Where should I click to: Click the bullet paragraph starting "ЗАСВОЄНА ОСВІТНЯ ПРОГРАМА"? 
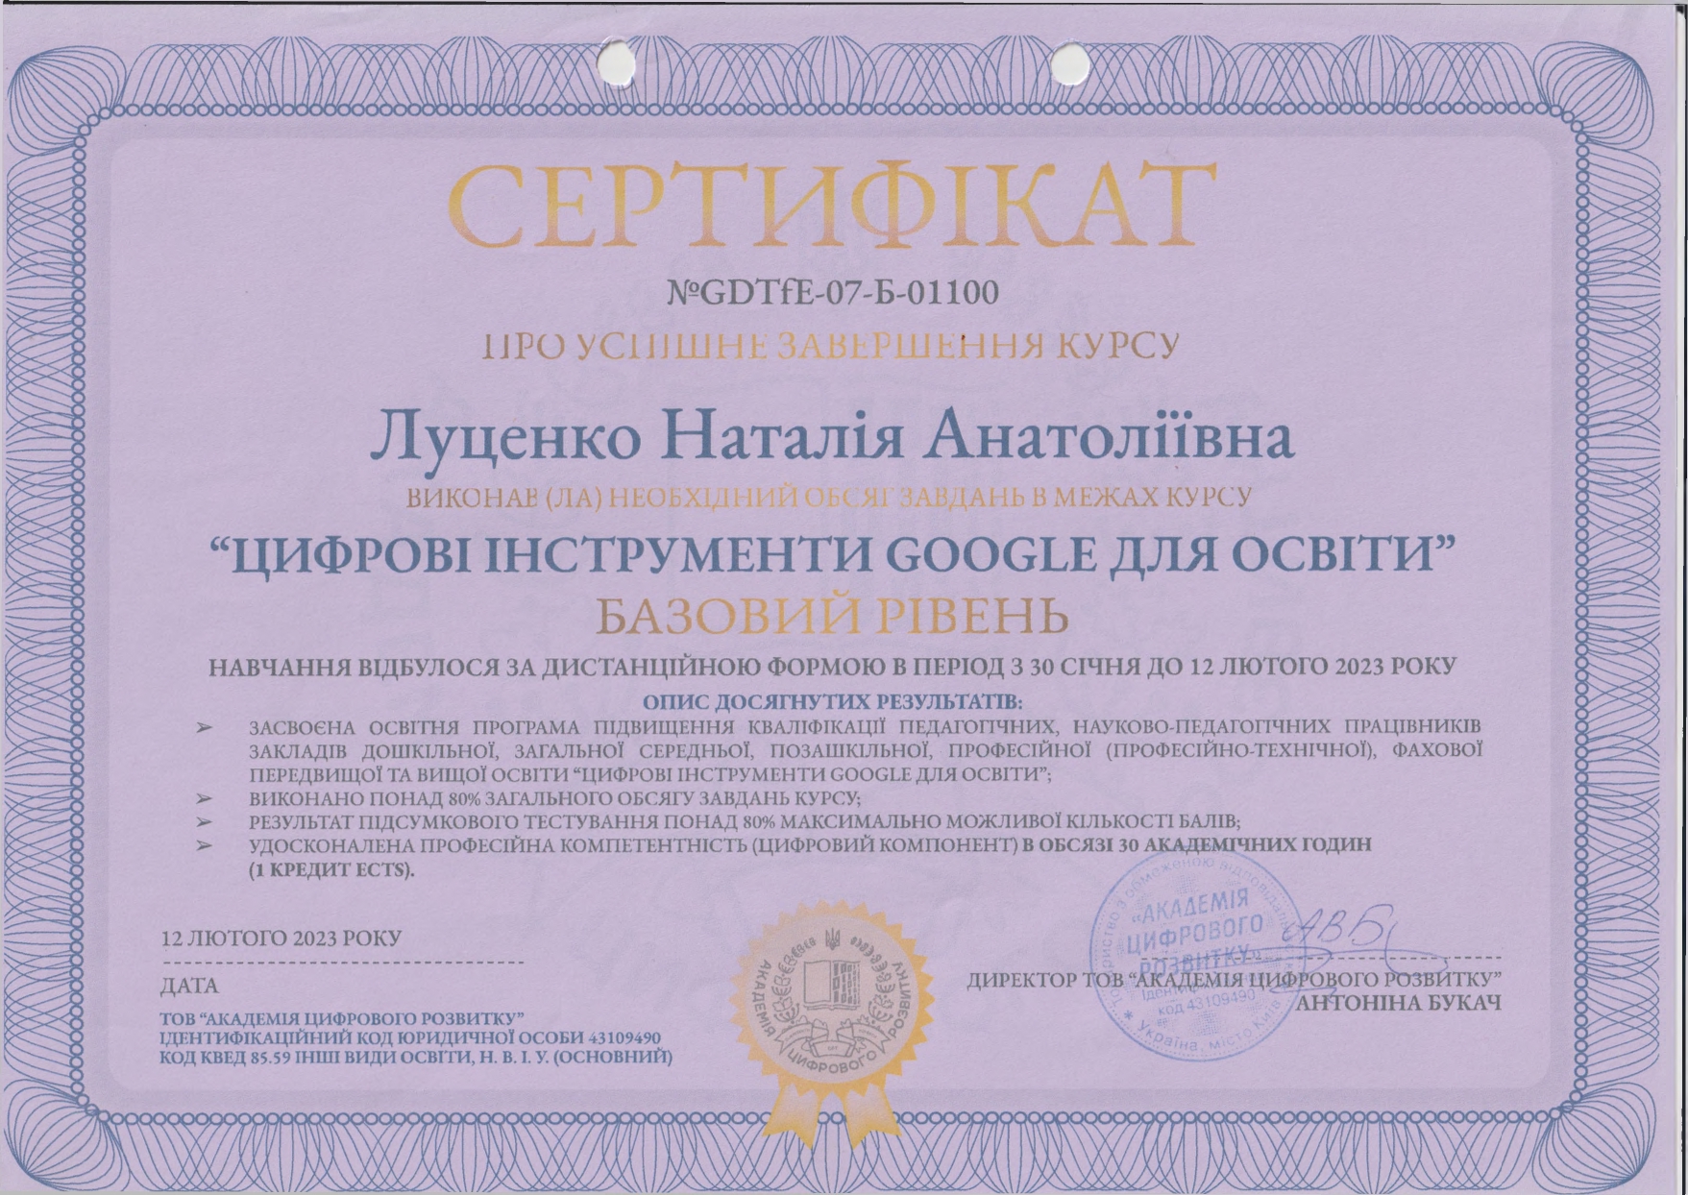pos(866,749)
